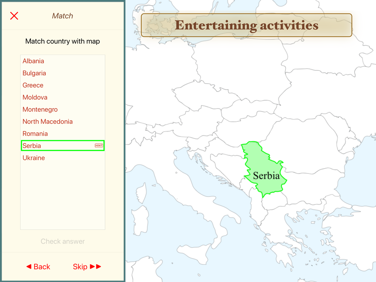Click the double arrow icon beside Skip
The height and width of the screenshot is (282, 376).
pos(96,267)
